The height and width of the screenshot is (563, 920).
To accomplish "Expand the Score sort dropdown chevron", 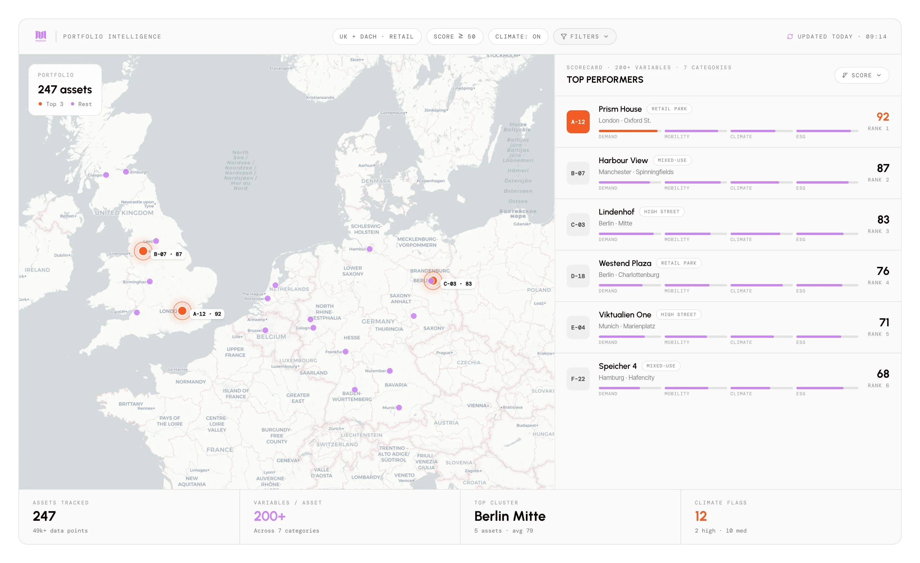I will click(x=879, y=75).
